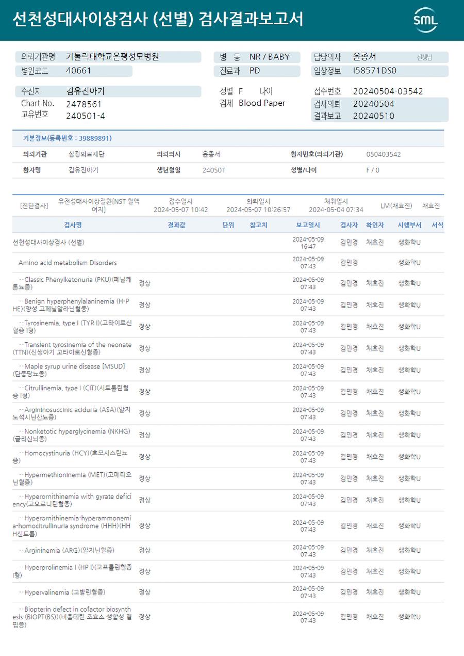Select the Maple syrup urine disease row
This screenshot has height=656, width=464.
(x=228, y=370)
